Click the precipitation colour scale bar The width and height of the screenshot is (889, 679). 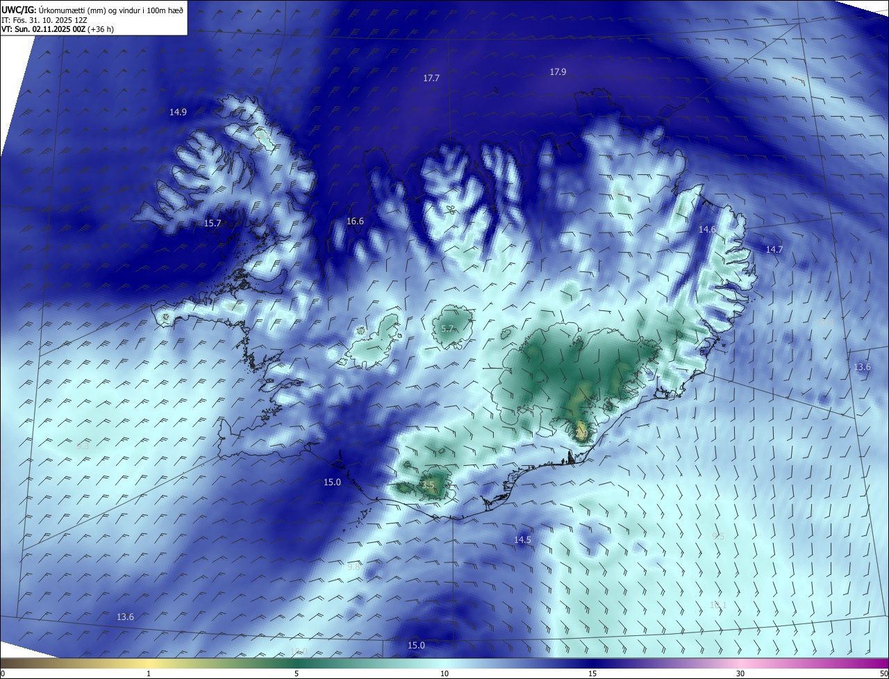(x=444, y=664)
